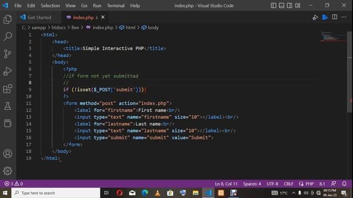Open the Selection menu
Image resolution: width=353 pixels, height=198 pixels.
(x=50, y=5)
